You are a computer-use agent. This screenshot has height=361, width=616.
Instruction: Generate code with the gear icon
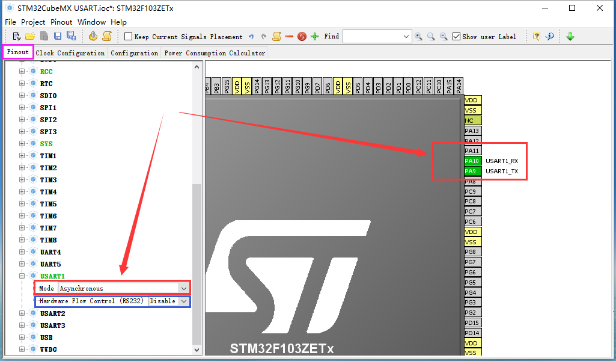coord(93,37)
